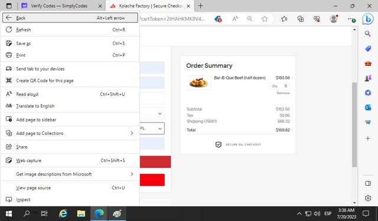Screen dimensions: 378x221
Task: Choose Print from the context menu
Action: coord(70,55)
